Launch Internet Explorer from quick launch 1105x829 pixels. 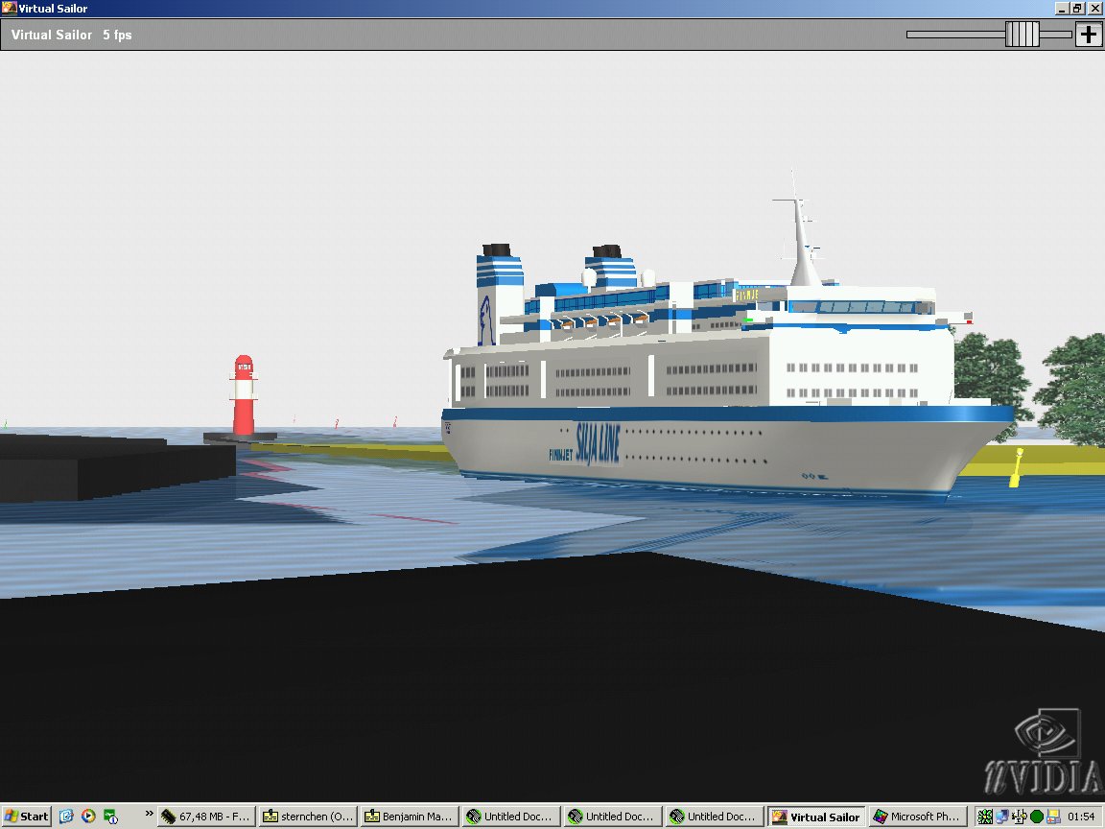click(x=66, y=817)
